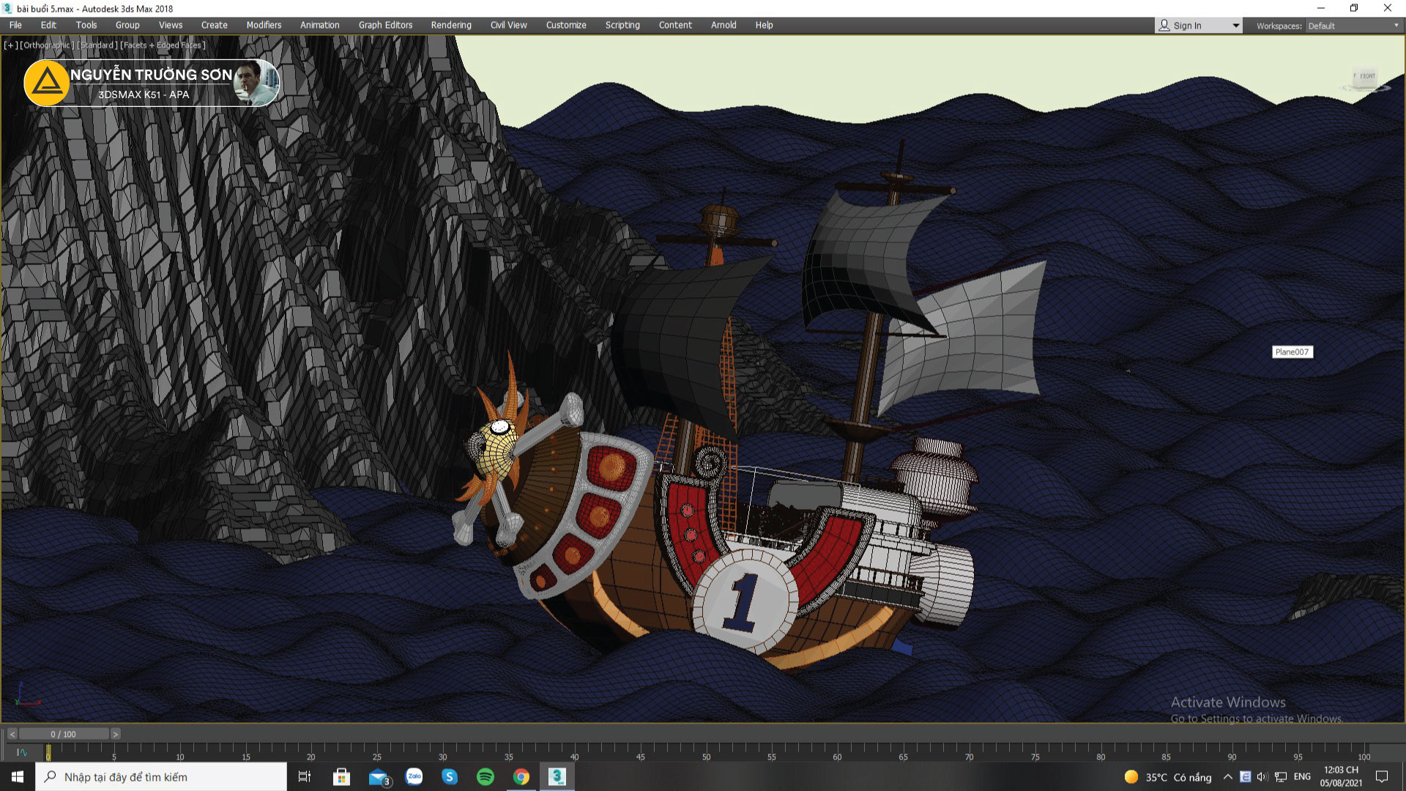Open the [Standard] viewport shading menu
Image resolution: width=1406 pixels, height=791 pixels.
tap(97, 45)
